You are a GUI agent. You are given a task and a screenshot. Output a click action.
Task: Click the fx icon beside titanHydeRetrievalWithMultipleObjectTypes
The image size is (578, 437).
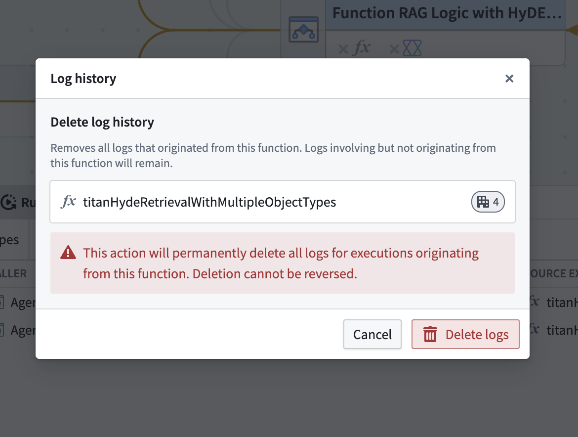[x=69, y=202]
